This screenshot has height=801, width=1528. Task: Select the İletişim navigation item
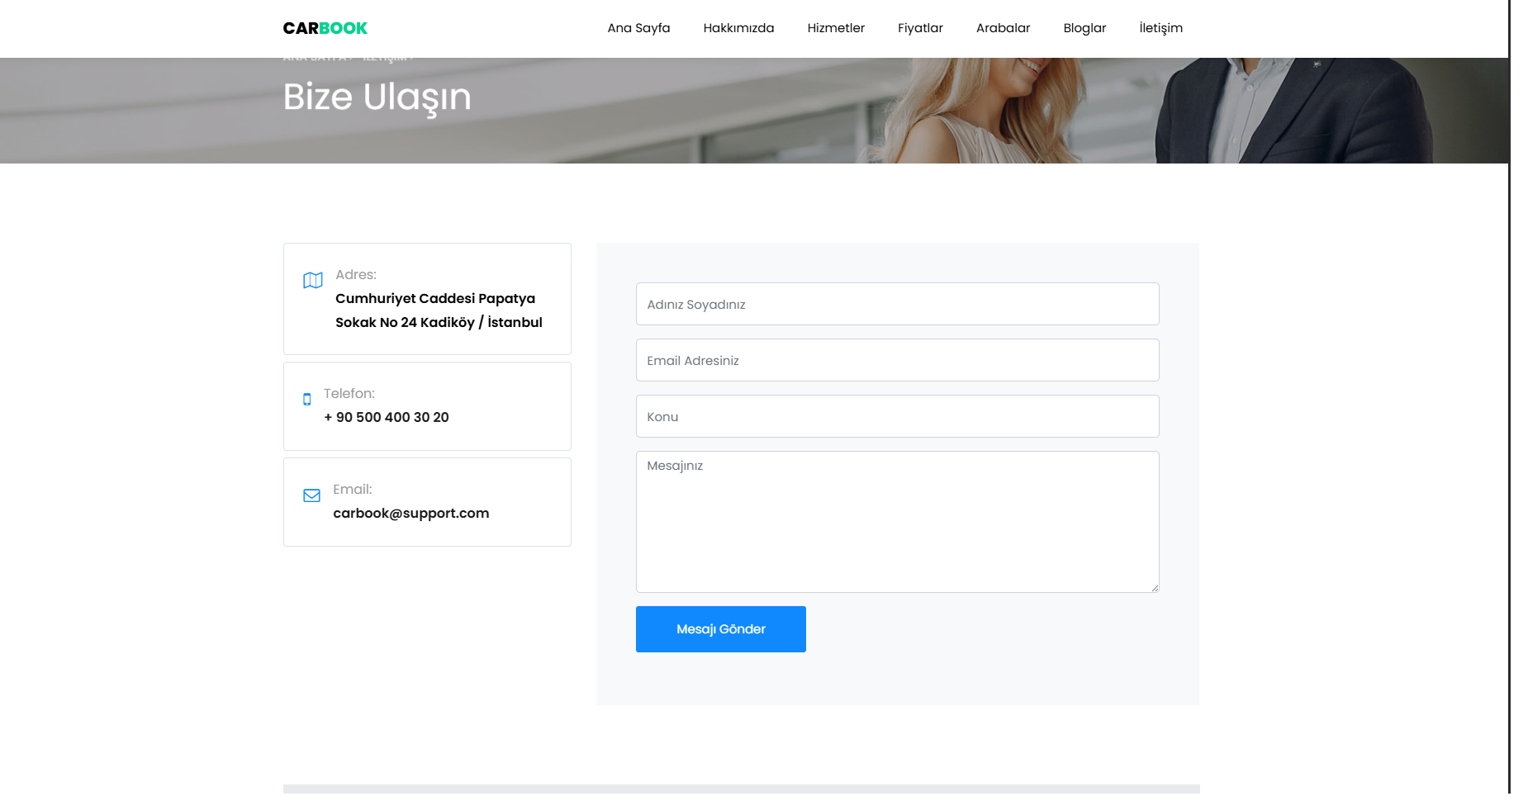click(x=1160, y=27)
